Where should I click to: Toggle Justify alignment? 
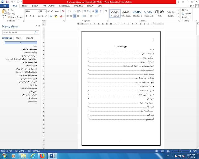point(78,16)
